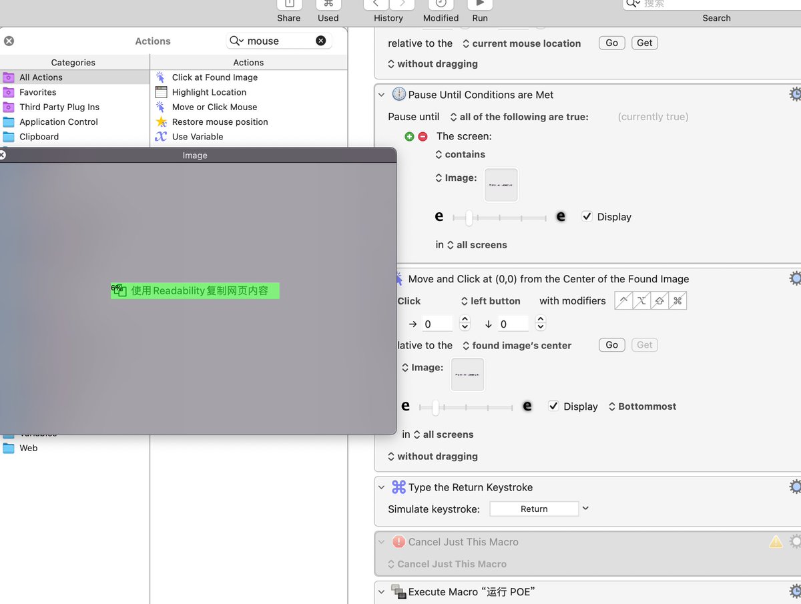The width and height of the screenshot is (801, 604).
Task: Collapse the Execute Macro 运行 POE action
Action: pyautogui.click(x=382, y=591)
